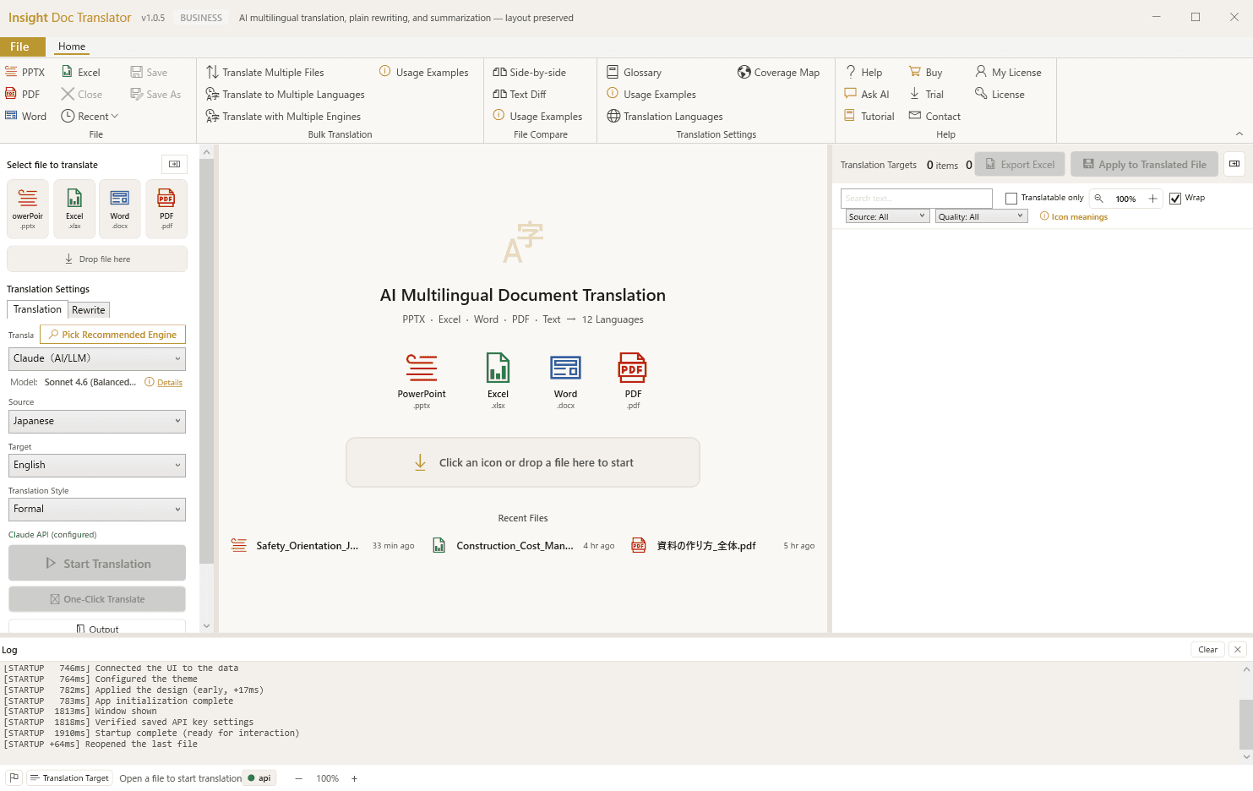The image size is (1253, 791).
Task: Click Pick Recommended Engine button
Action: 113,335
